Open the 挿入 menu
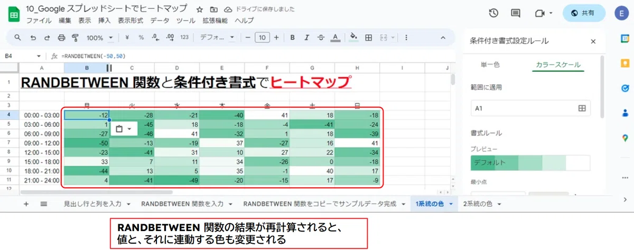Viewport: 634px width, 250px height. (x=104, y=21)
